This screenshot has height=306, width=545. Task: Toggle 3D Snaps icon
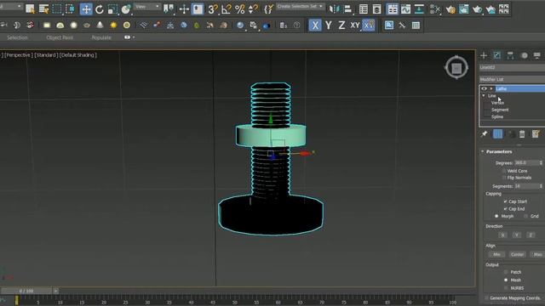[x=213, y=9]
